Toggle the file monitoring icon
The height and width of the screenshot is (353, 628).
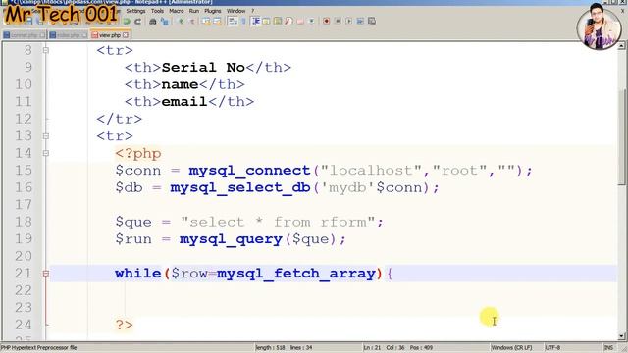coord(312,22)
